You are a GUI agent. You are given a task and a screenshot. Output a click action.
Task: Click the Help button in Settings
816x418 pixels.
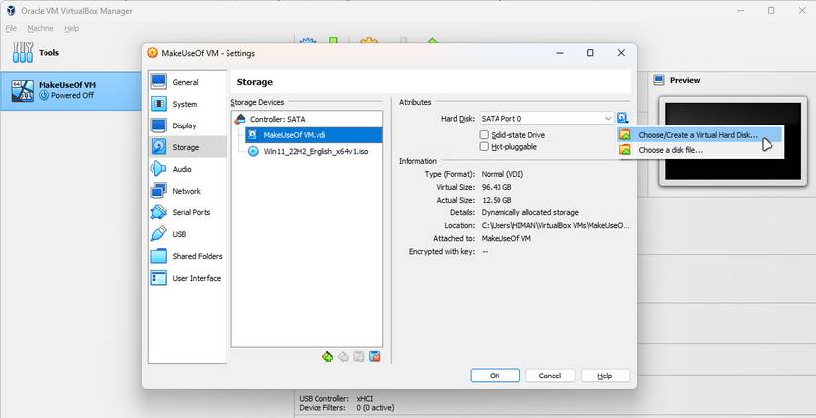[x=605, y=376]
